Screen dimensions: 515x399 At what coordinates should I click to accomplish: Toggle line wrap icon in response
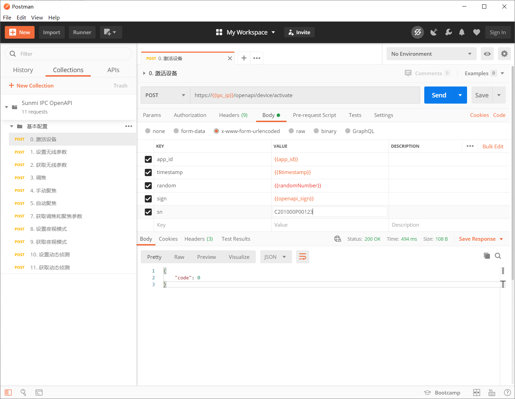(303, 257)
